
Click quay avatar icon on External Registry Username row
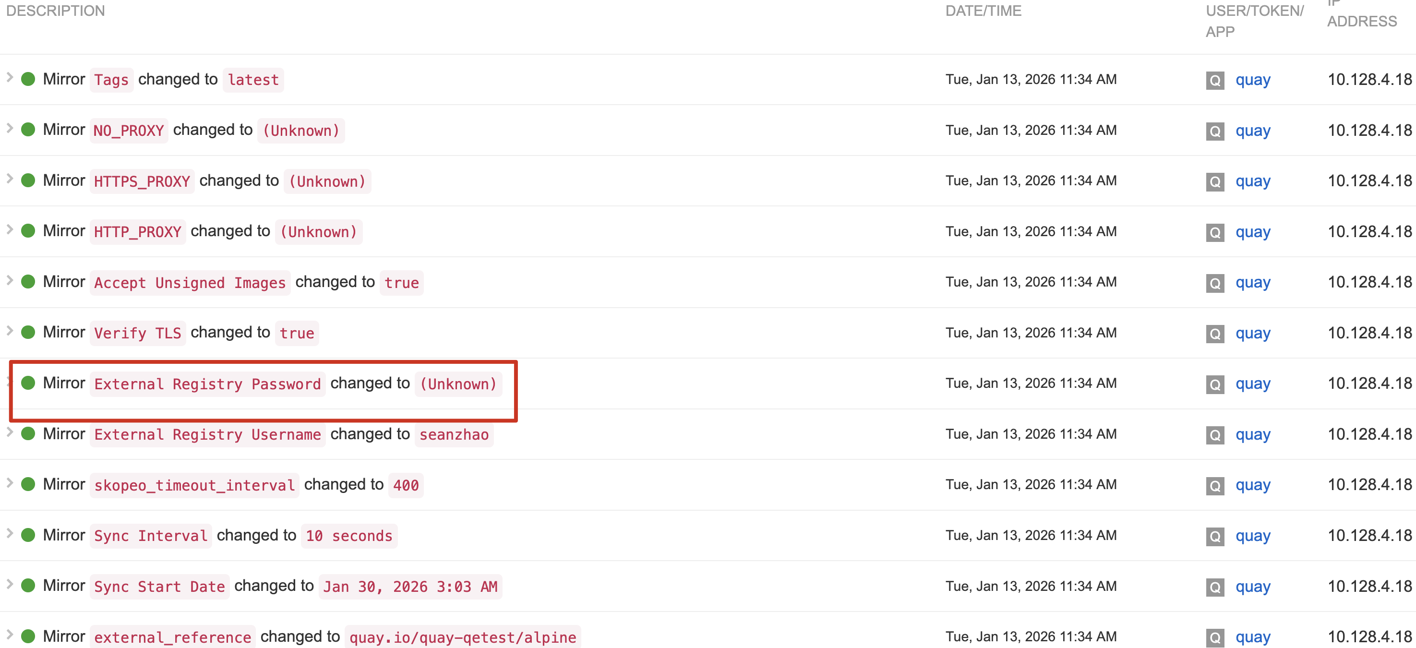pyautogui.click(x=1215, y=435)
